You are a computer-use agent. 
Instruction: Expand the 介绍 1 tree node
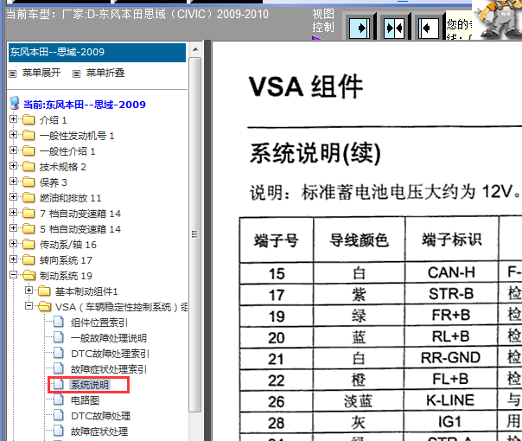[x=13, y=119]
